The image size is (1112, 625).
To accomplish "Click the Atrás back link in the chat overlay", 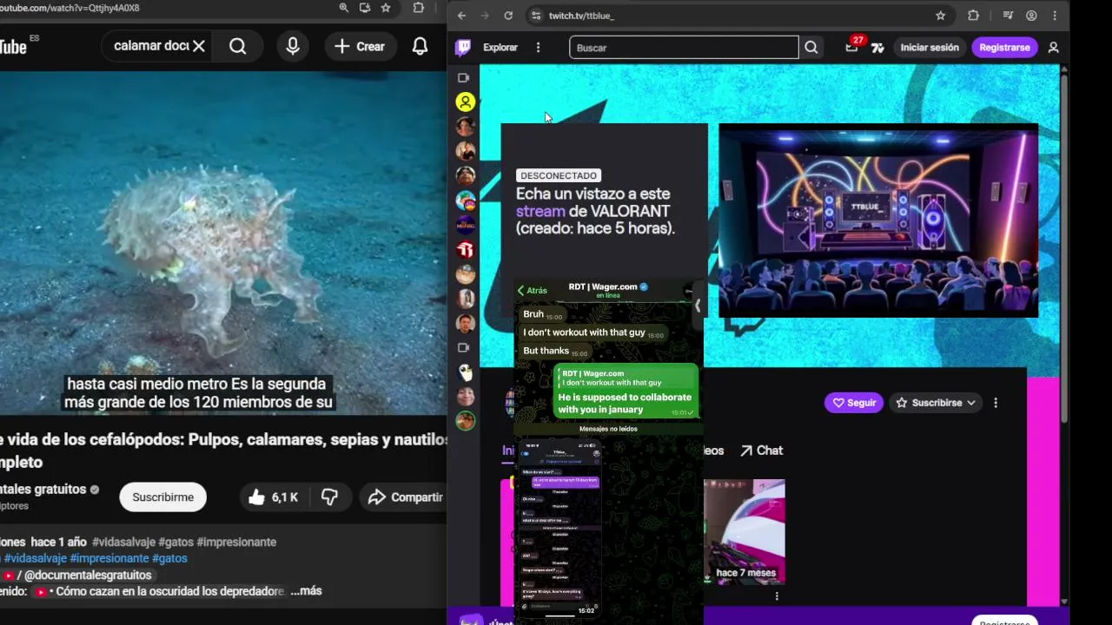I will click(532, 291).
